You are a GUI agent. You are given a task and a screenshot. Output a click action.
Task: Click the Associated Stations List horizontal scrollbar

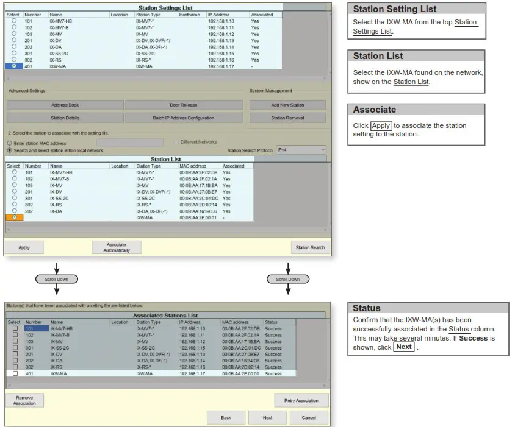coord(167,386)
